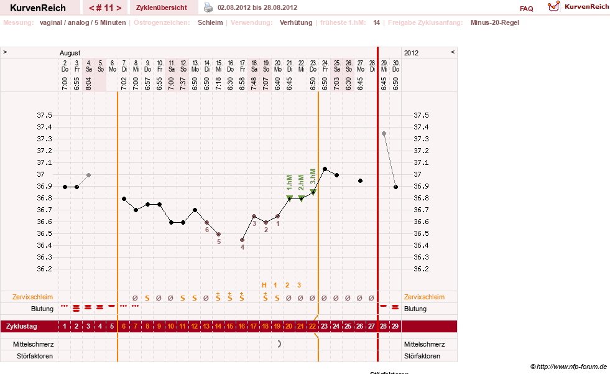The width and height of the screenshot is (610, 374).
Task: Open Zyklenübersicht tab
Action: pos(162,7)
